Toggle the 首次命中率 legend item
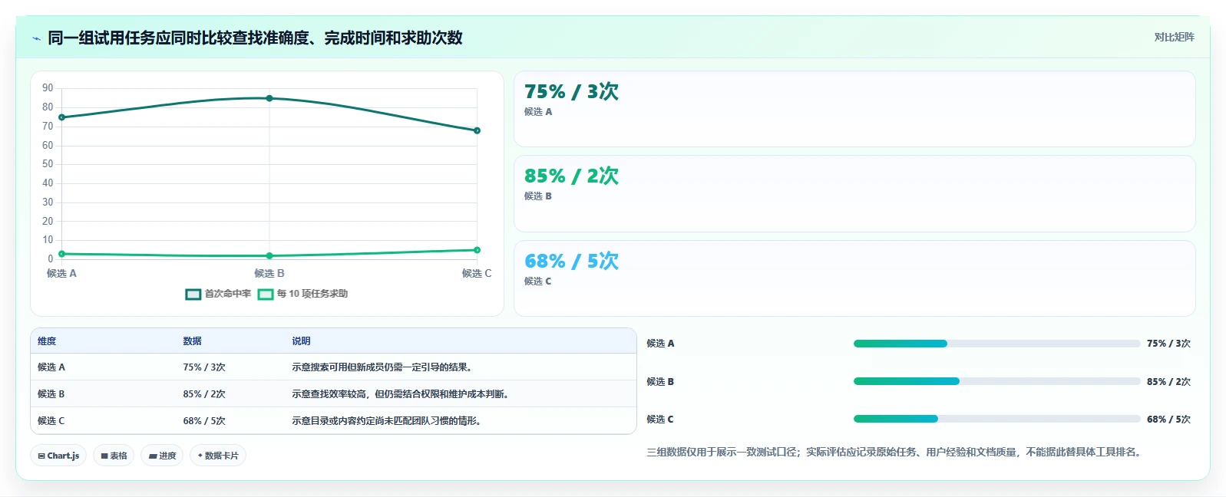The image size is (1226, 497). click(x=218, y=294)
